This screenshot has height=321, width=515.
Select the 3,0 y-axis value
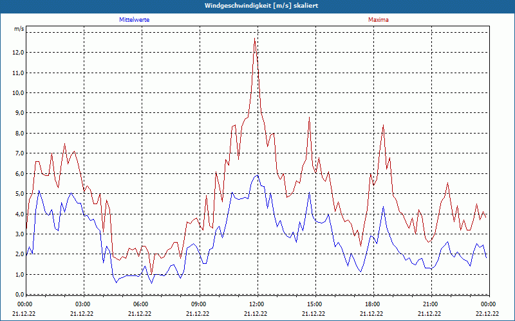click(x=19, y=234)
